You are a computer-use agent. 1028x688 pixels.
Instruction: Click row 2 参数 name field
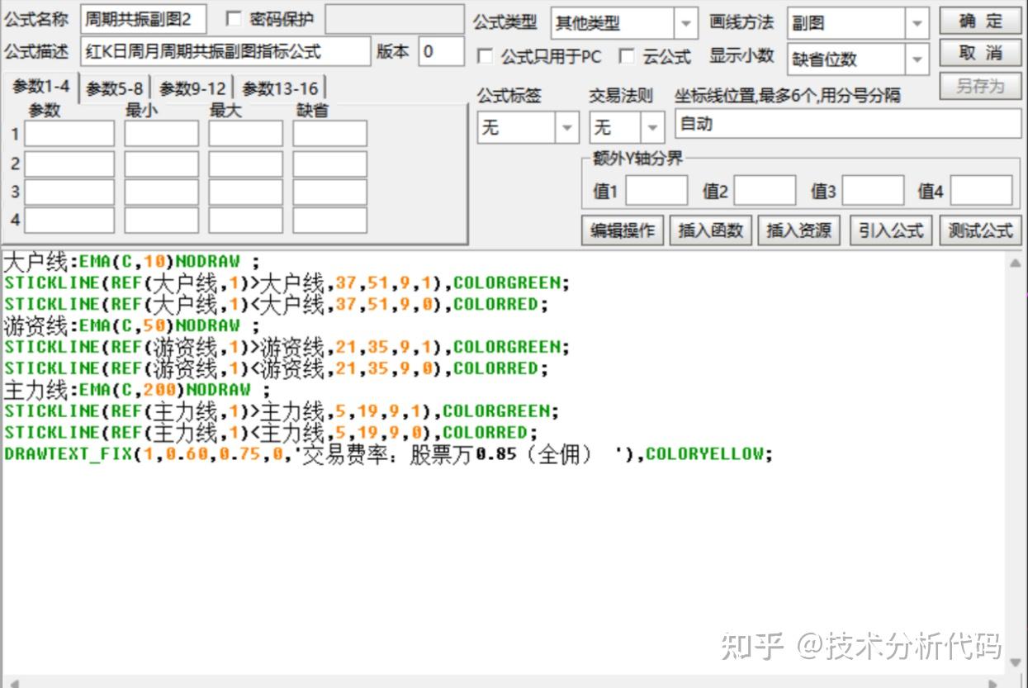[69, 164]
